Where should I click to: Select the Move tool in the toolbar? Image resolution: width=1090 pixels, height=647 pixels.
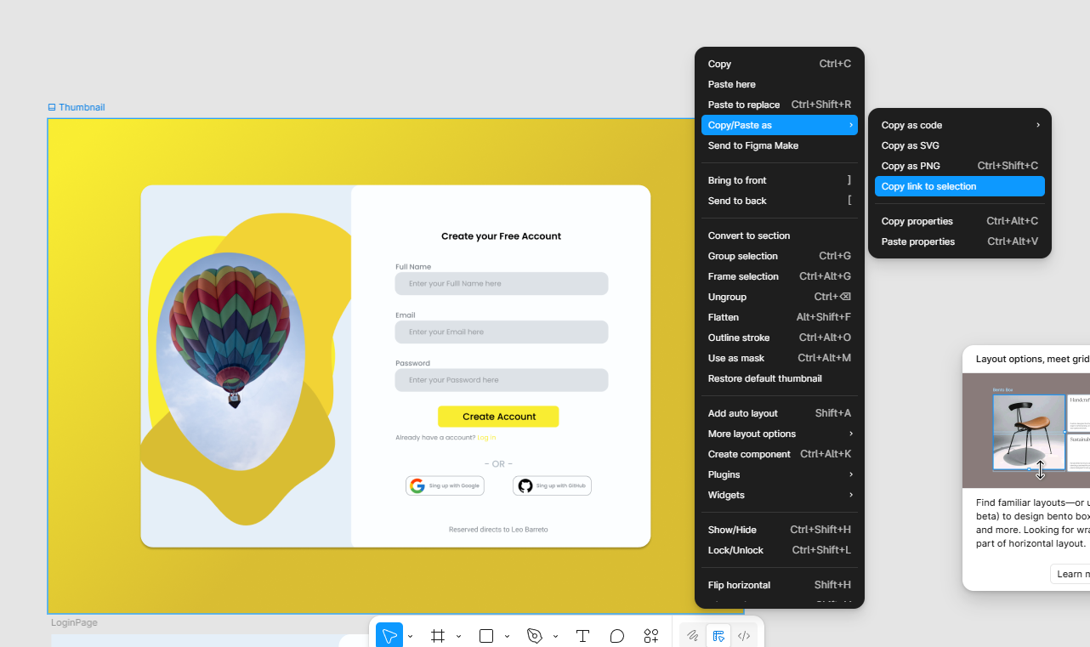389,636
